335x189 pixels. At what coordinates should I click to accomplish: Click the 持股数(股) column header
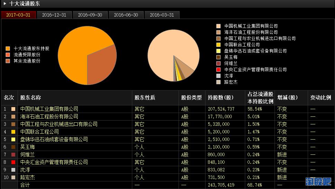point(221,98)
